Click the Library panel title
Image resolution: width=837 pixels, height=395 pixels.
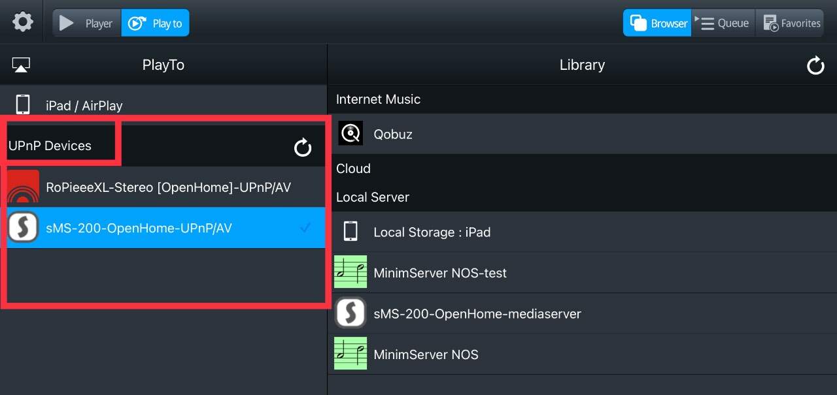(x=582, y=65)
